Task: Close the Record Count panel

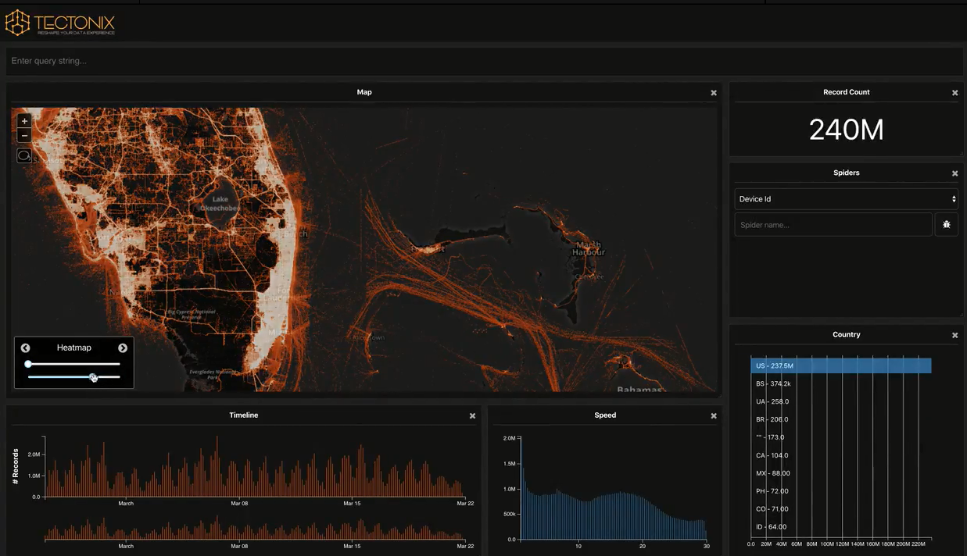Action: click(954, 93)
